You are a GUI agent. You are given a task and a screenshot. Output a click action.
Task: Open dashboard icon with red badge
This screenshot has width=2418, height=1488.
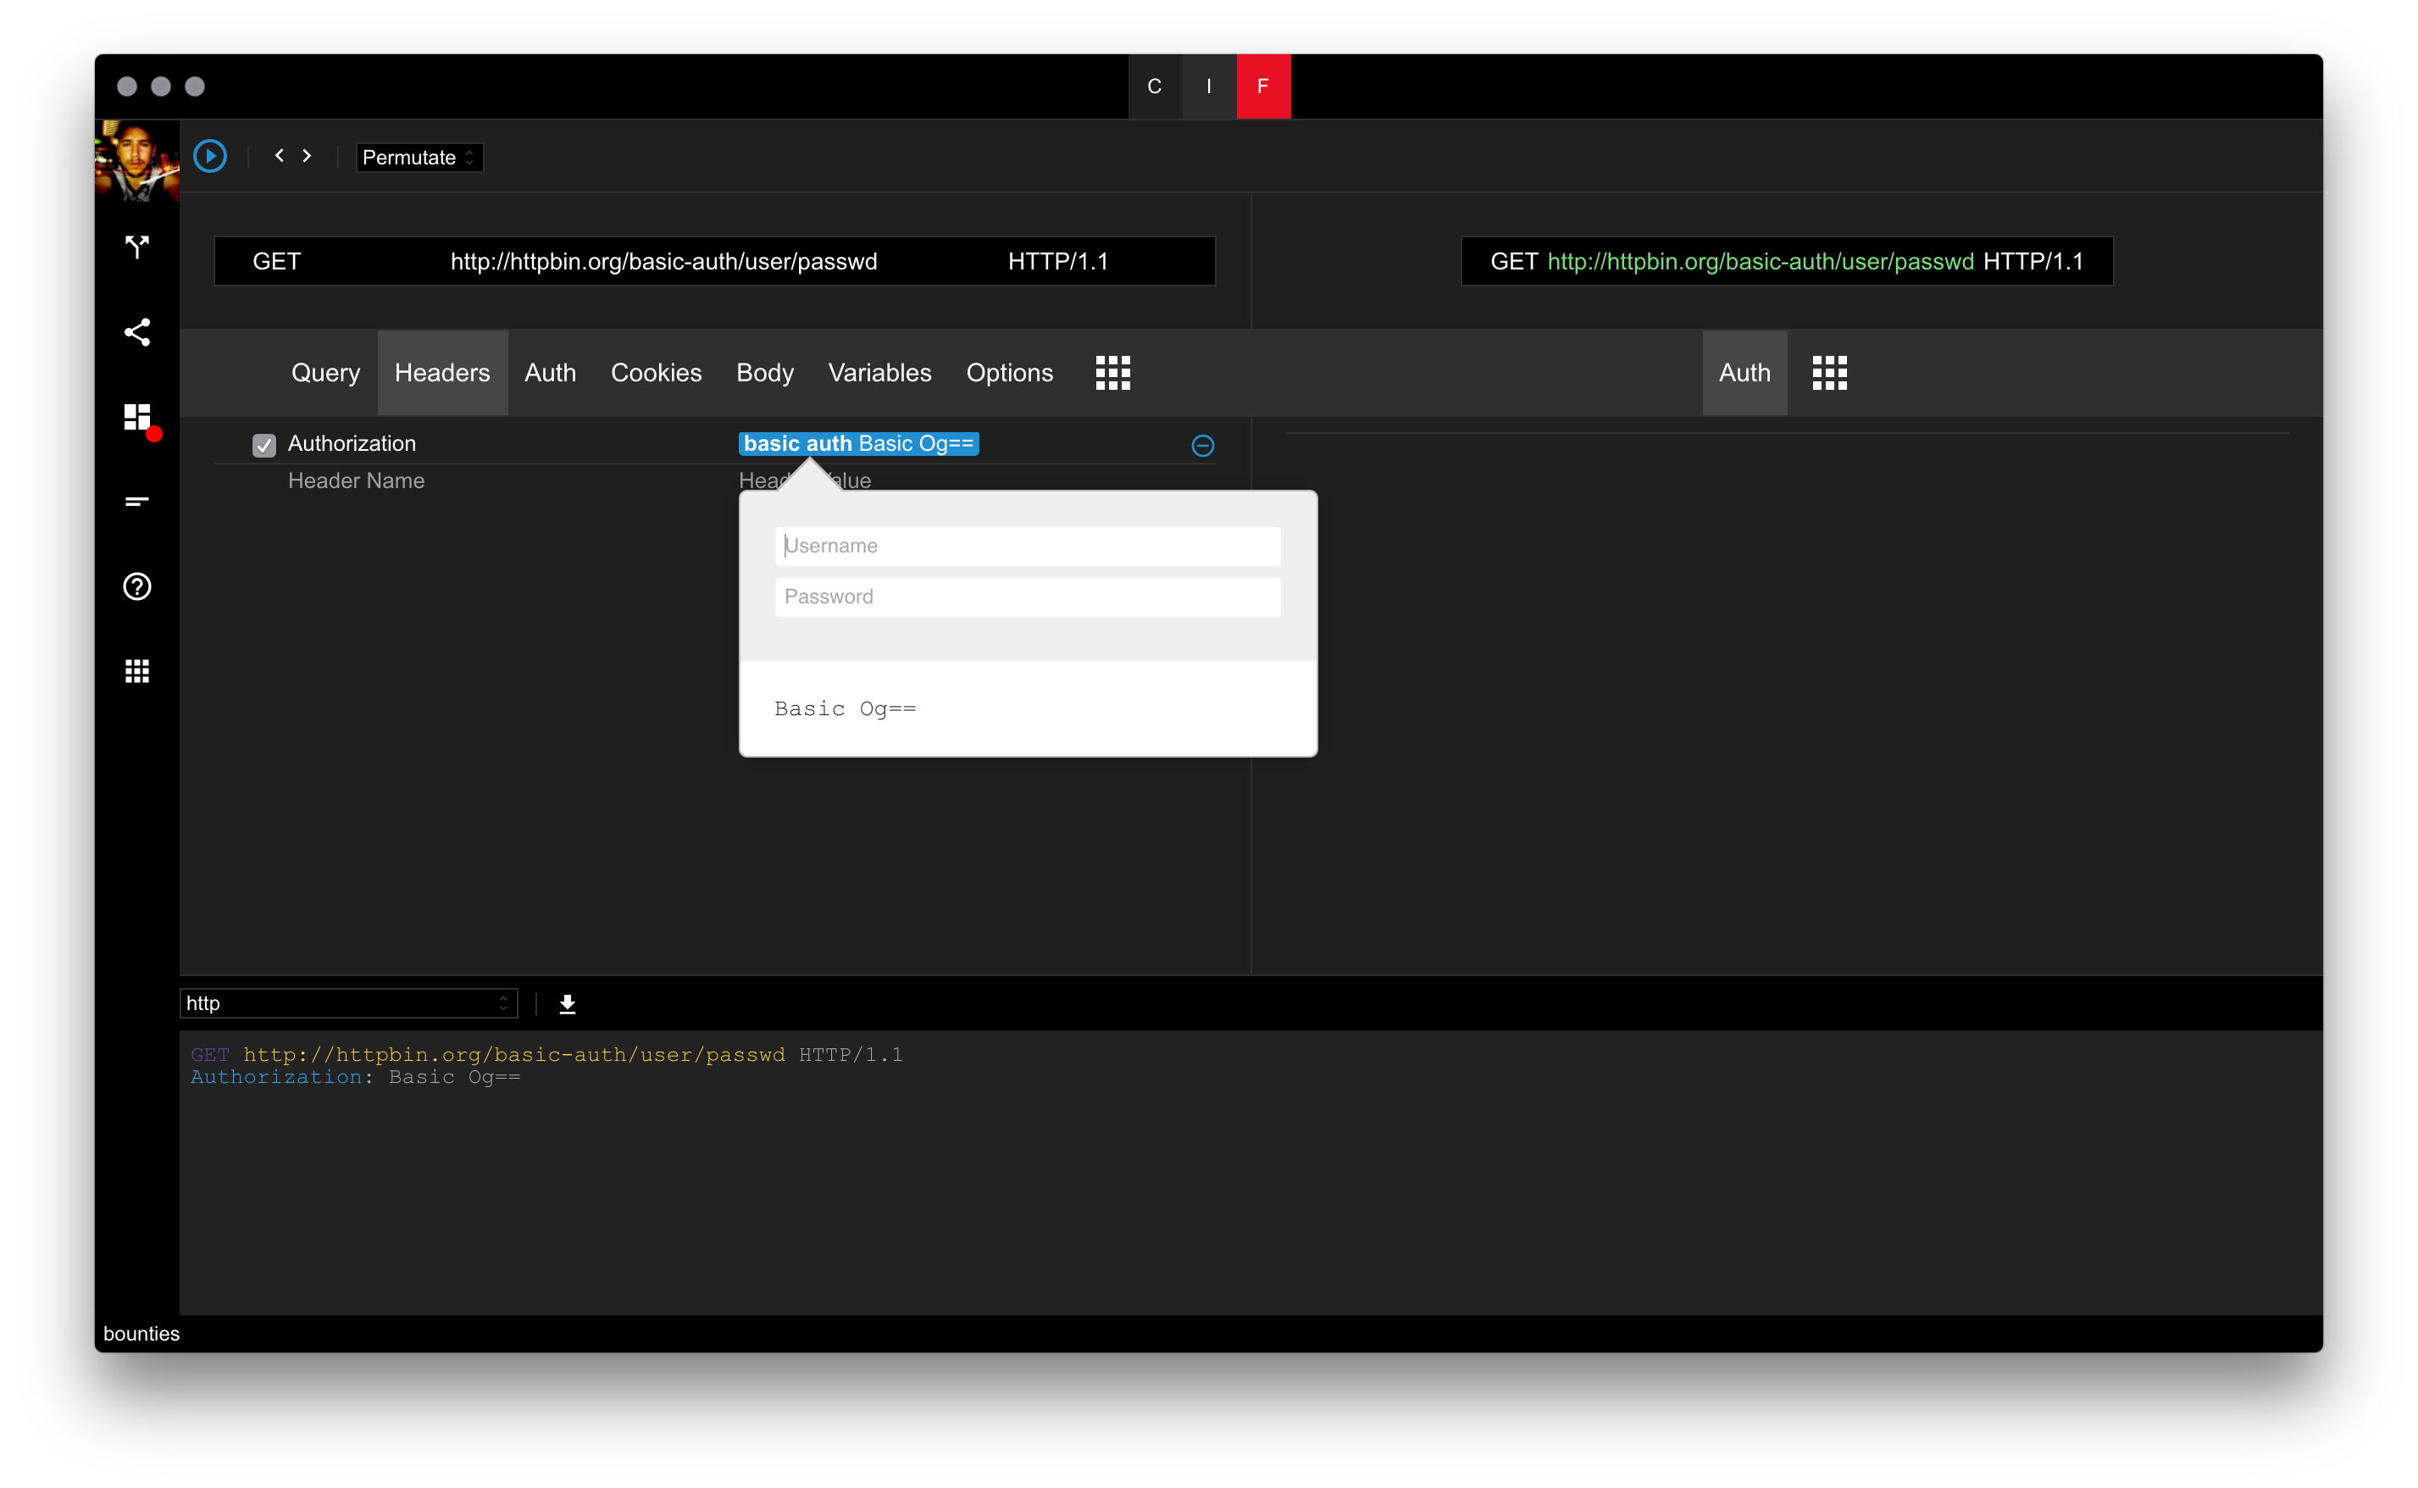coord(141,419)
